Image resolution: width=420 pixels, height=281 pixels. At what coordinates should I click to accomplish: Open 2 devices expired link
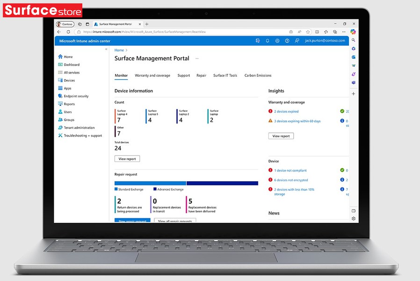(x=286, y=111)
